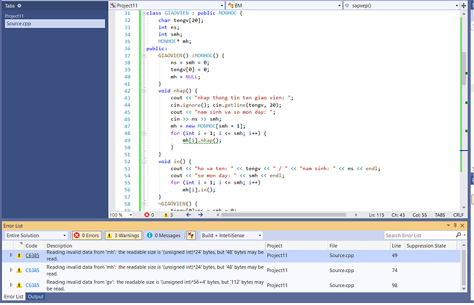This screenshot has height=305, width=474.
Task: Click the editor error count indicator
Action: click(x=149, y=215)
